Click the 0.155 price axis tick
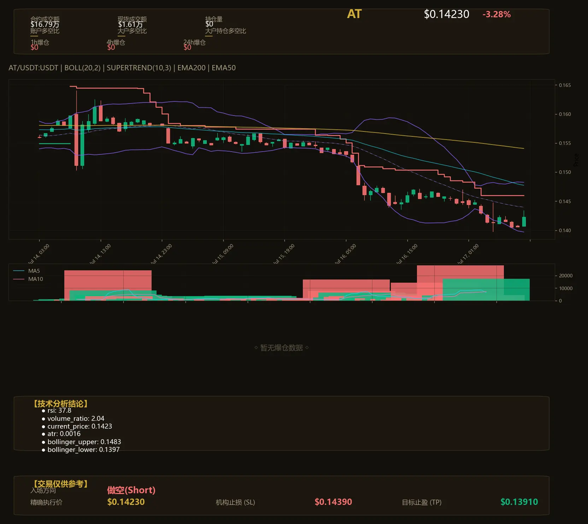 tap(565, 143)
